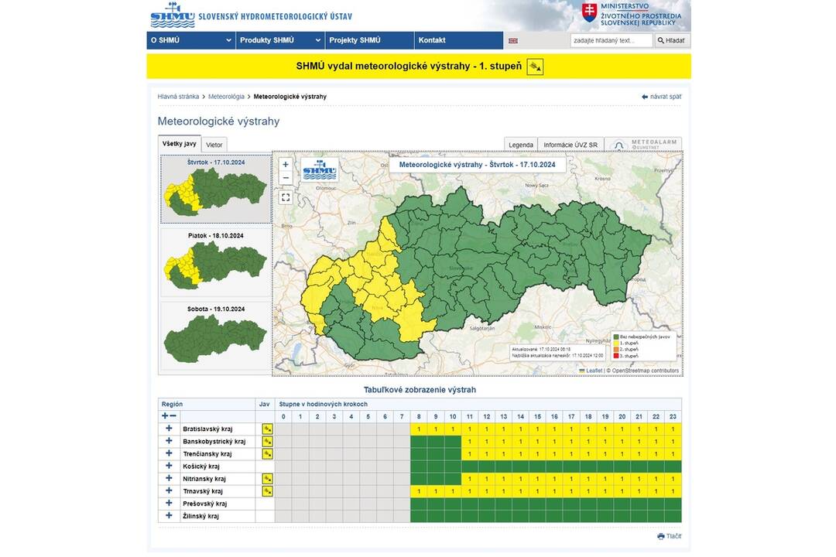Switch map to fullscreen view
The image size is (836, 557).
click(x=286, y=197)
